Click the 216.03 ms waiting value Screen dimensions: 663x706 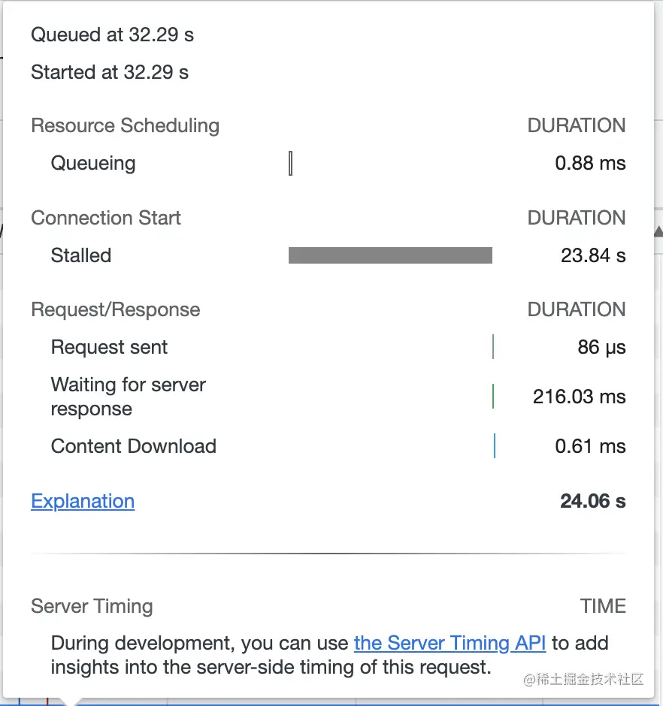tap(579, 397)
